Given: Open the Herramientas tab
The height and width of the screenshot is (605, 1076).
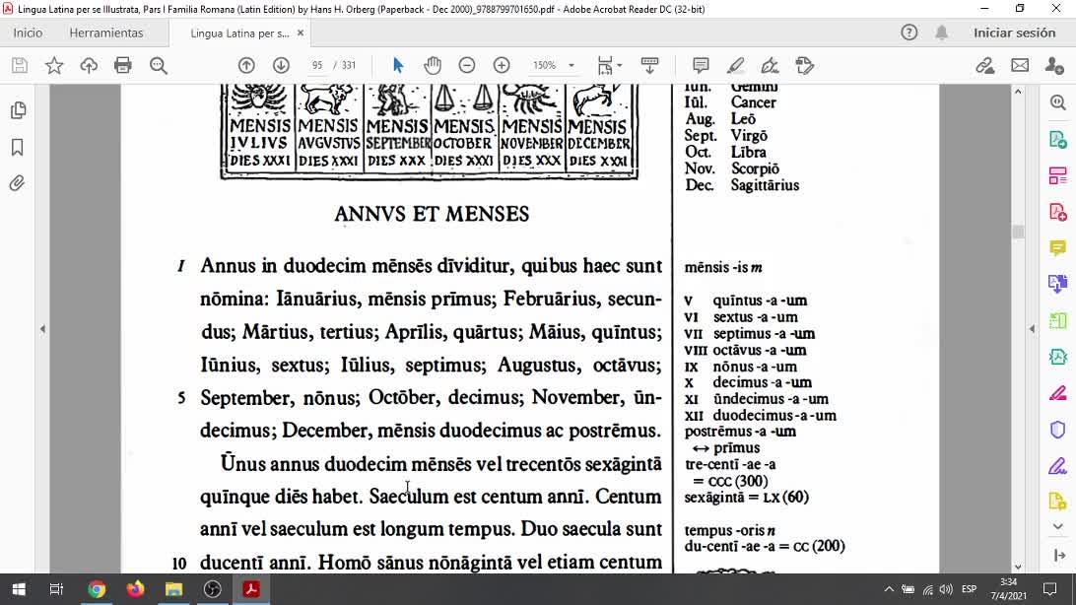Looking at the screenshot, I should [x=106, y=33].
